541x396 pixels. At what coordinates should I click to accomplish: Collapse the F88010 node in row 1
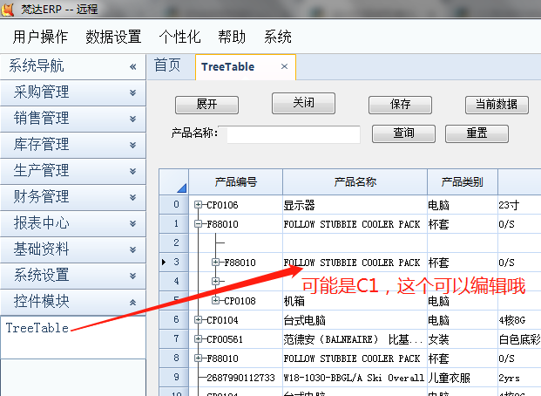199,224
